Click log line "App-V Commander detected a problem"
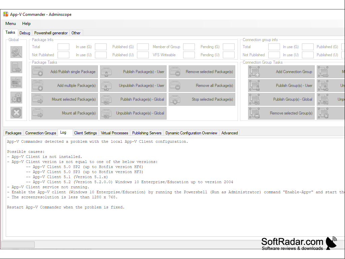 pos(98,141)
